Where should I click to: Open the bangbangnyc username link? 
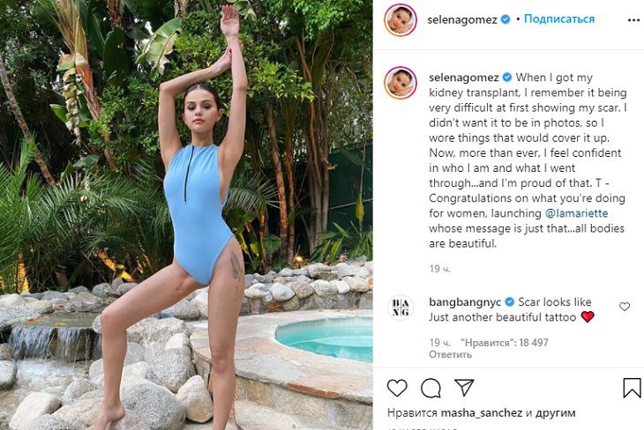464,301
